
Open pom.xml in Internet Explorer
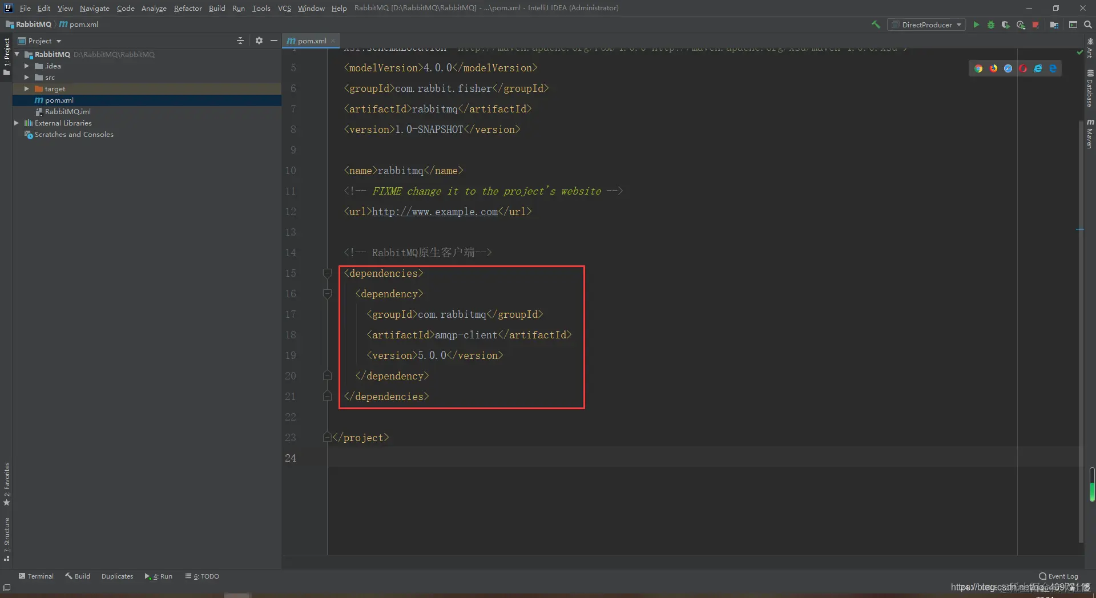click(x=1038, y=68)
